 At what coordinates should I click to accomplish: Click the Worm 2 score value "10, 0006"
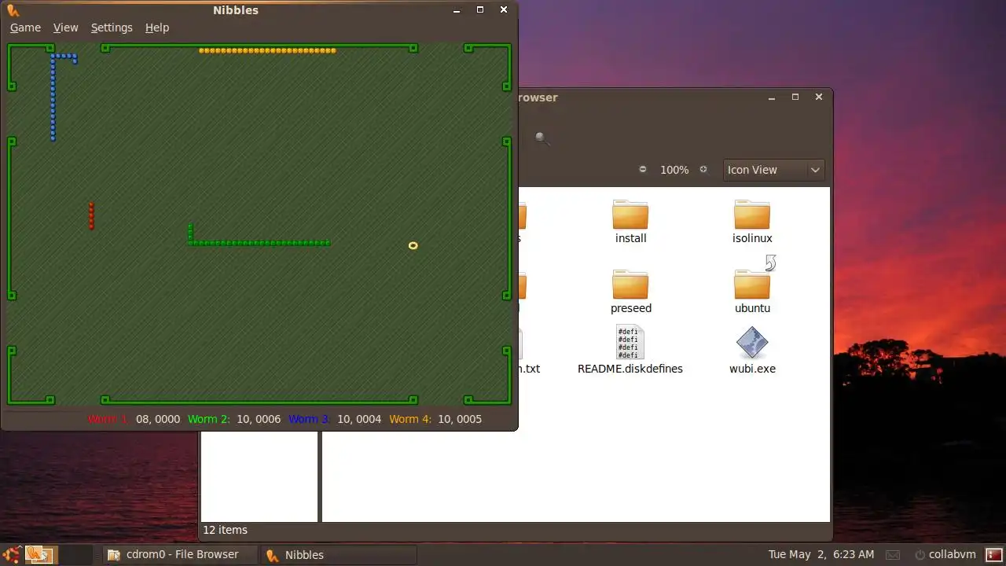tap(259, 419)
